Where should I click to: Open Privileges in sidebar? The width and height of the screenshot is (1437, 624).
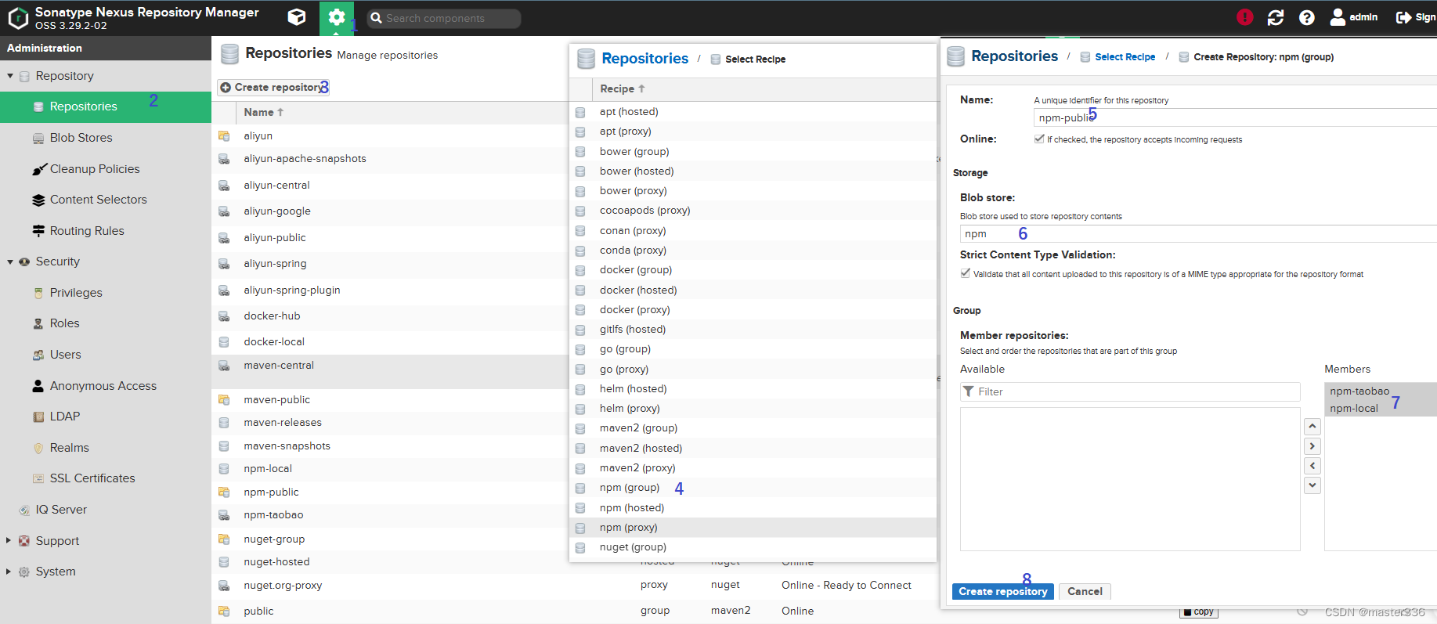tap(76, 293)
